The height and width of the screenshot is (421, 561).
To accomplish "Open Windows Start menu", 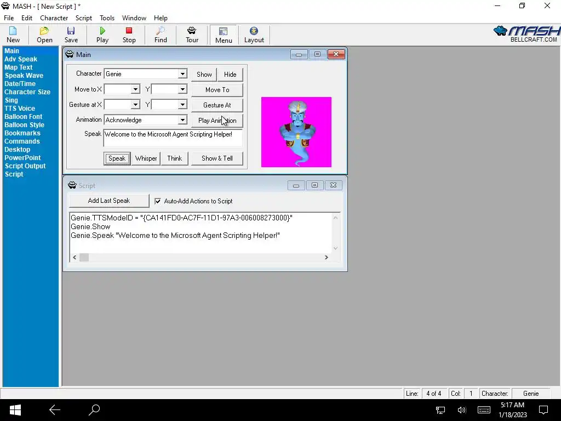I will [15, 410].
